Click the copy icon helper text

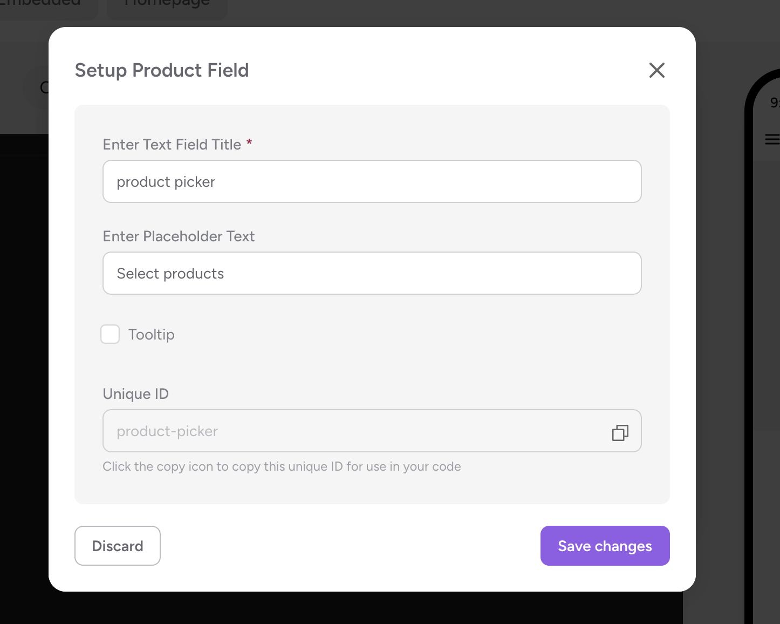tap(282, 466)
